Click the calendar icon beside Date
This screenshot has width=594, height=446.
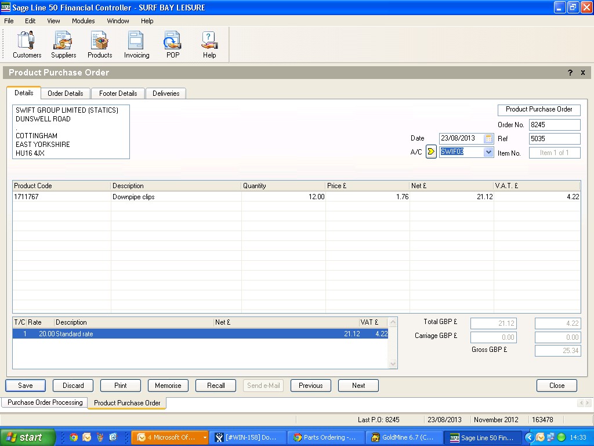click(488, 139)
